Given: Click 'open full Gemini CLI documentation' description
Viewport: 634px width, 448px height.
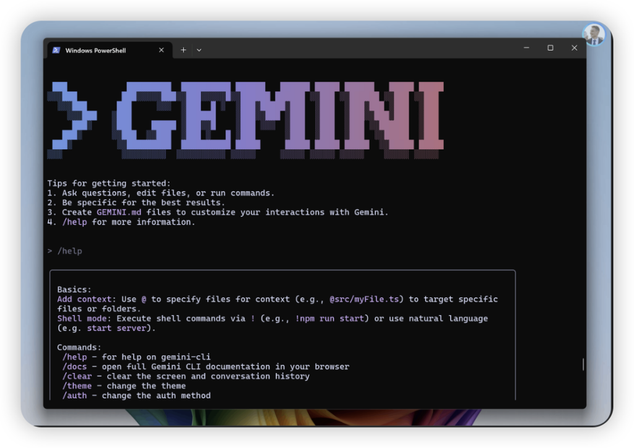Looking at the screenshot, I should tap(225, 366).
